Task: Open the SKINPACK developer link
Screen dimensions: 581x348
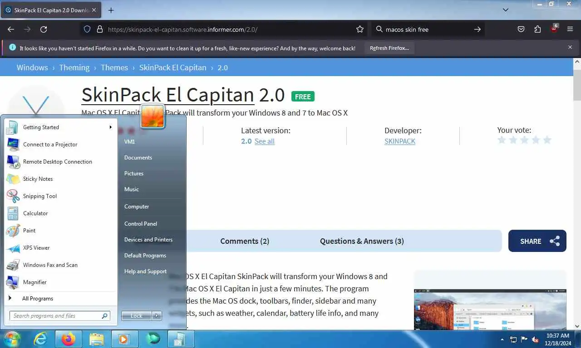Action: point(400,141)
